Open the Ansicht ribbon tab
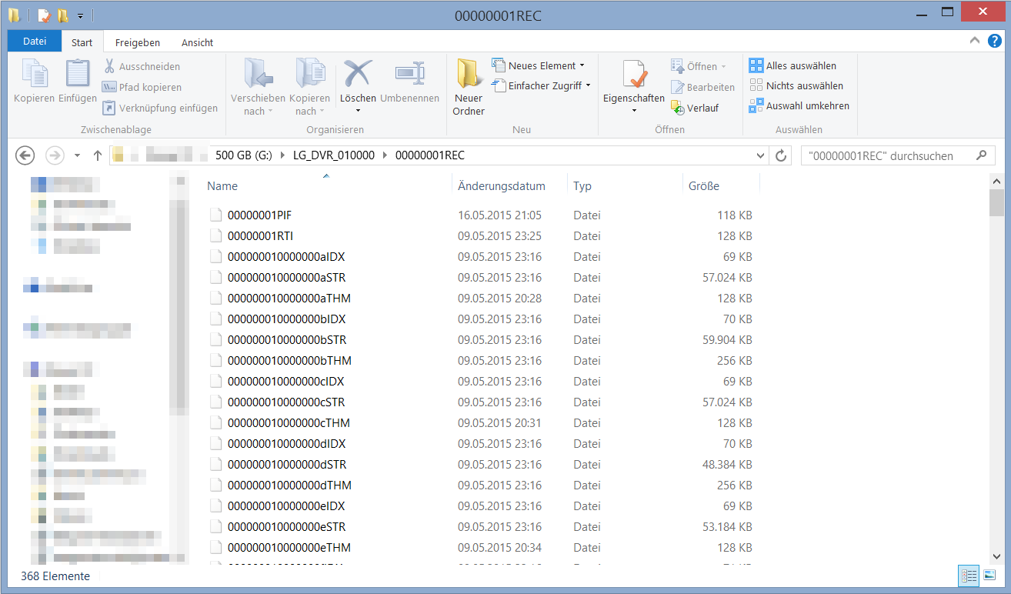This screenshot has height=594, width=1011. coord(197,43)
